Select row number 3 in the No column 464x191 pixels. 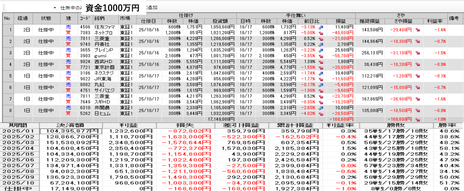tap(7, 53)
